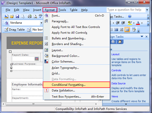The height and width of the screenshot is (113, 152).
Task: Open the Verdana font dropdown arrow
Action: 41,23
